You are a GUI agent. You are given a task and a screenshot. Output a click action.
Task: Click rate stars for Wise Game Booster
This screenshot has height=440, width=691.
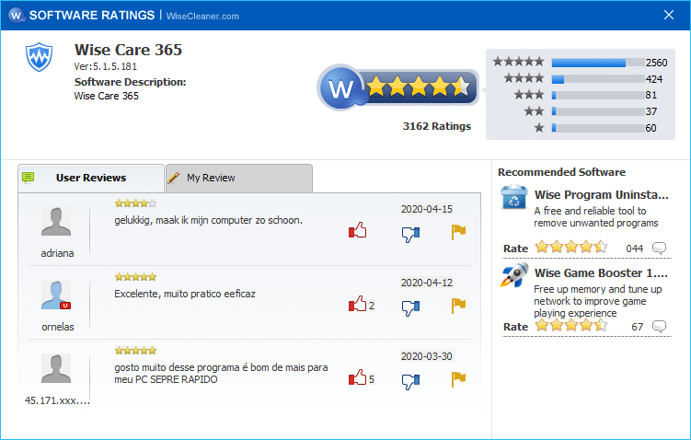tap(571, 325)
